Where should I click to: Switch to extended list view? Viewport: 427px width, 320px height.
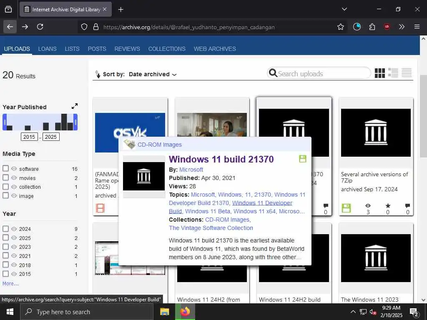pos(393,72)
